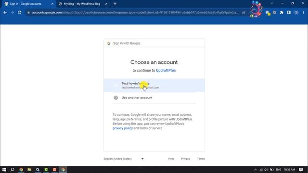
Task: Choose the Test howto1minute account
Action: [x=154, y=86]
